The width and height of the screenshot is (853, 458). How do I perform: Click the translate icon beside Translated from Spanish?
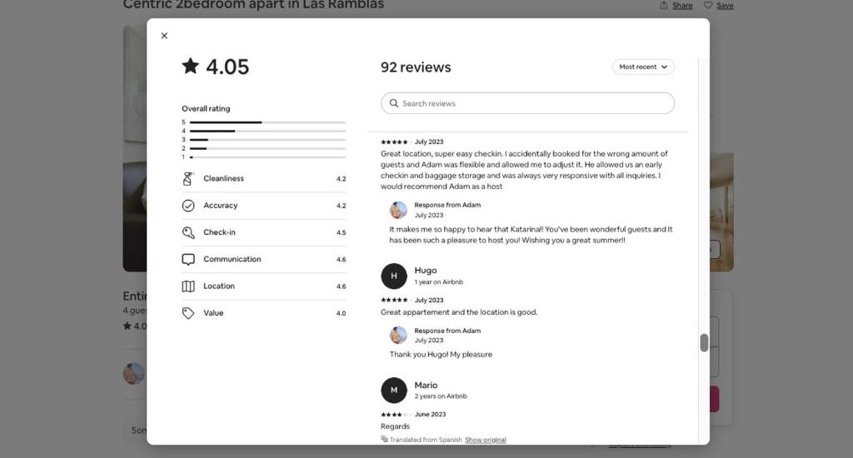pos(384,440)
